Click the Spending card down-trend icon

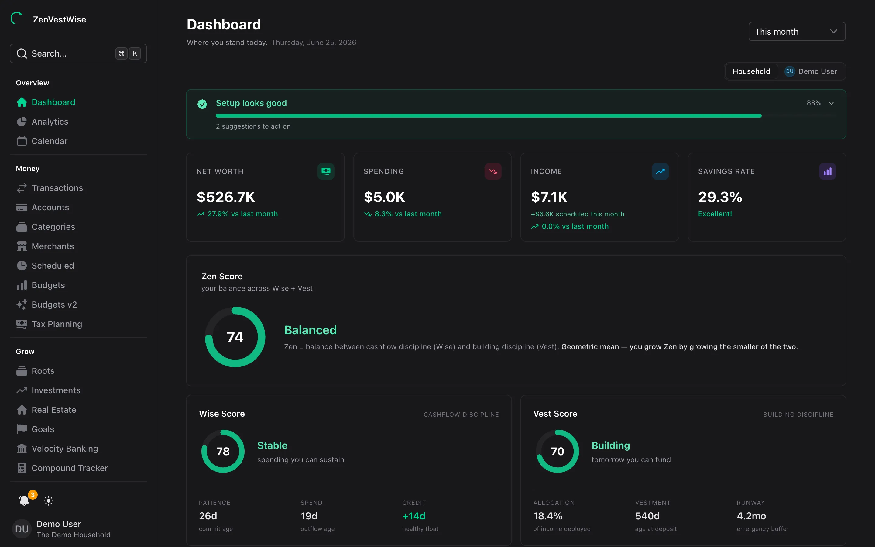[x=493, y=171]
